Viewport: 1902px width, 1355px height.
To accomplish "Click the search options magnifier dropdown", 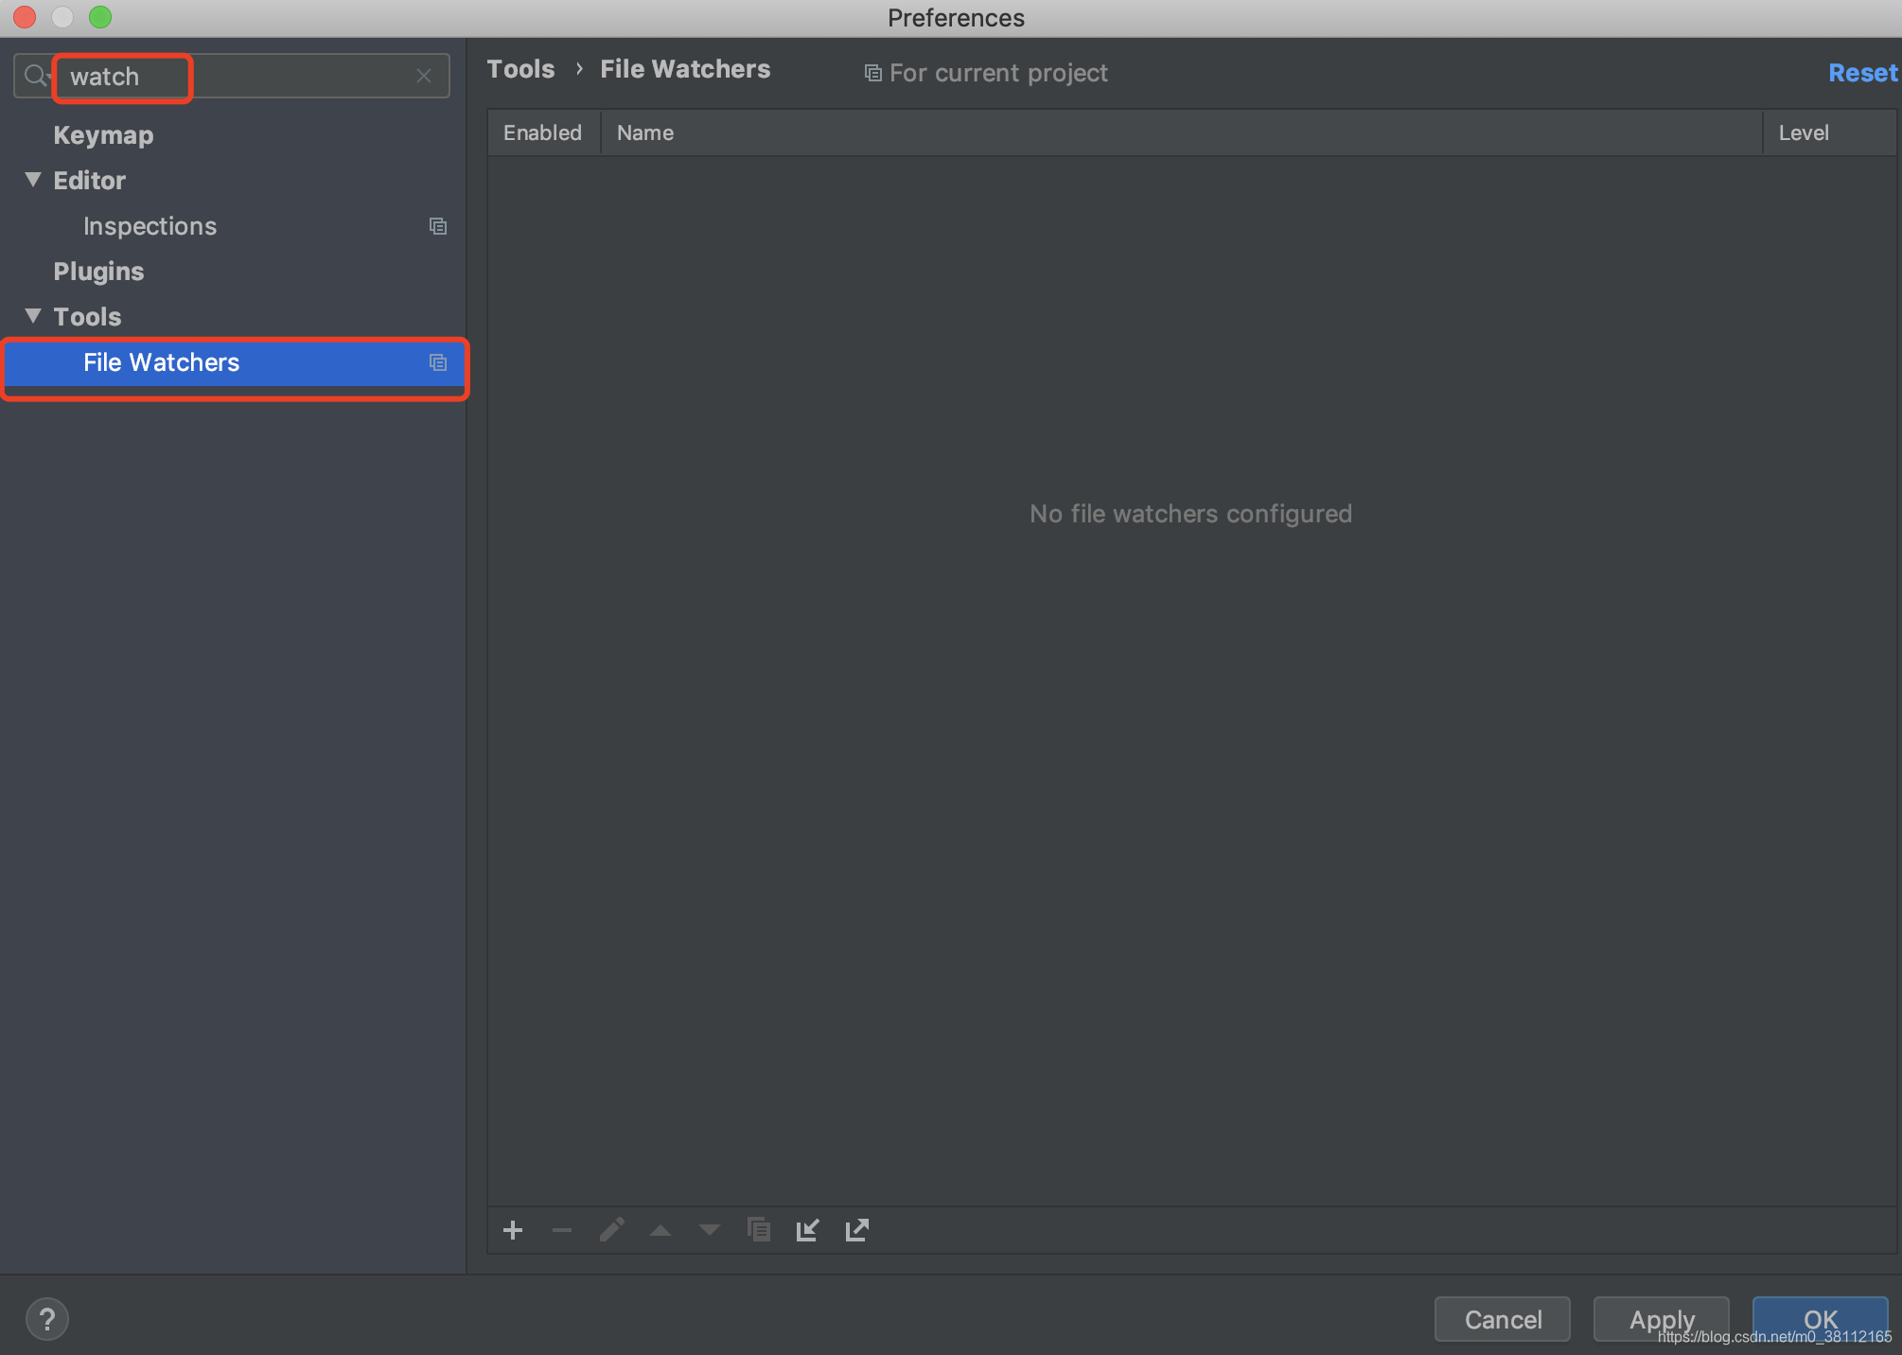I will point(36,76).
